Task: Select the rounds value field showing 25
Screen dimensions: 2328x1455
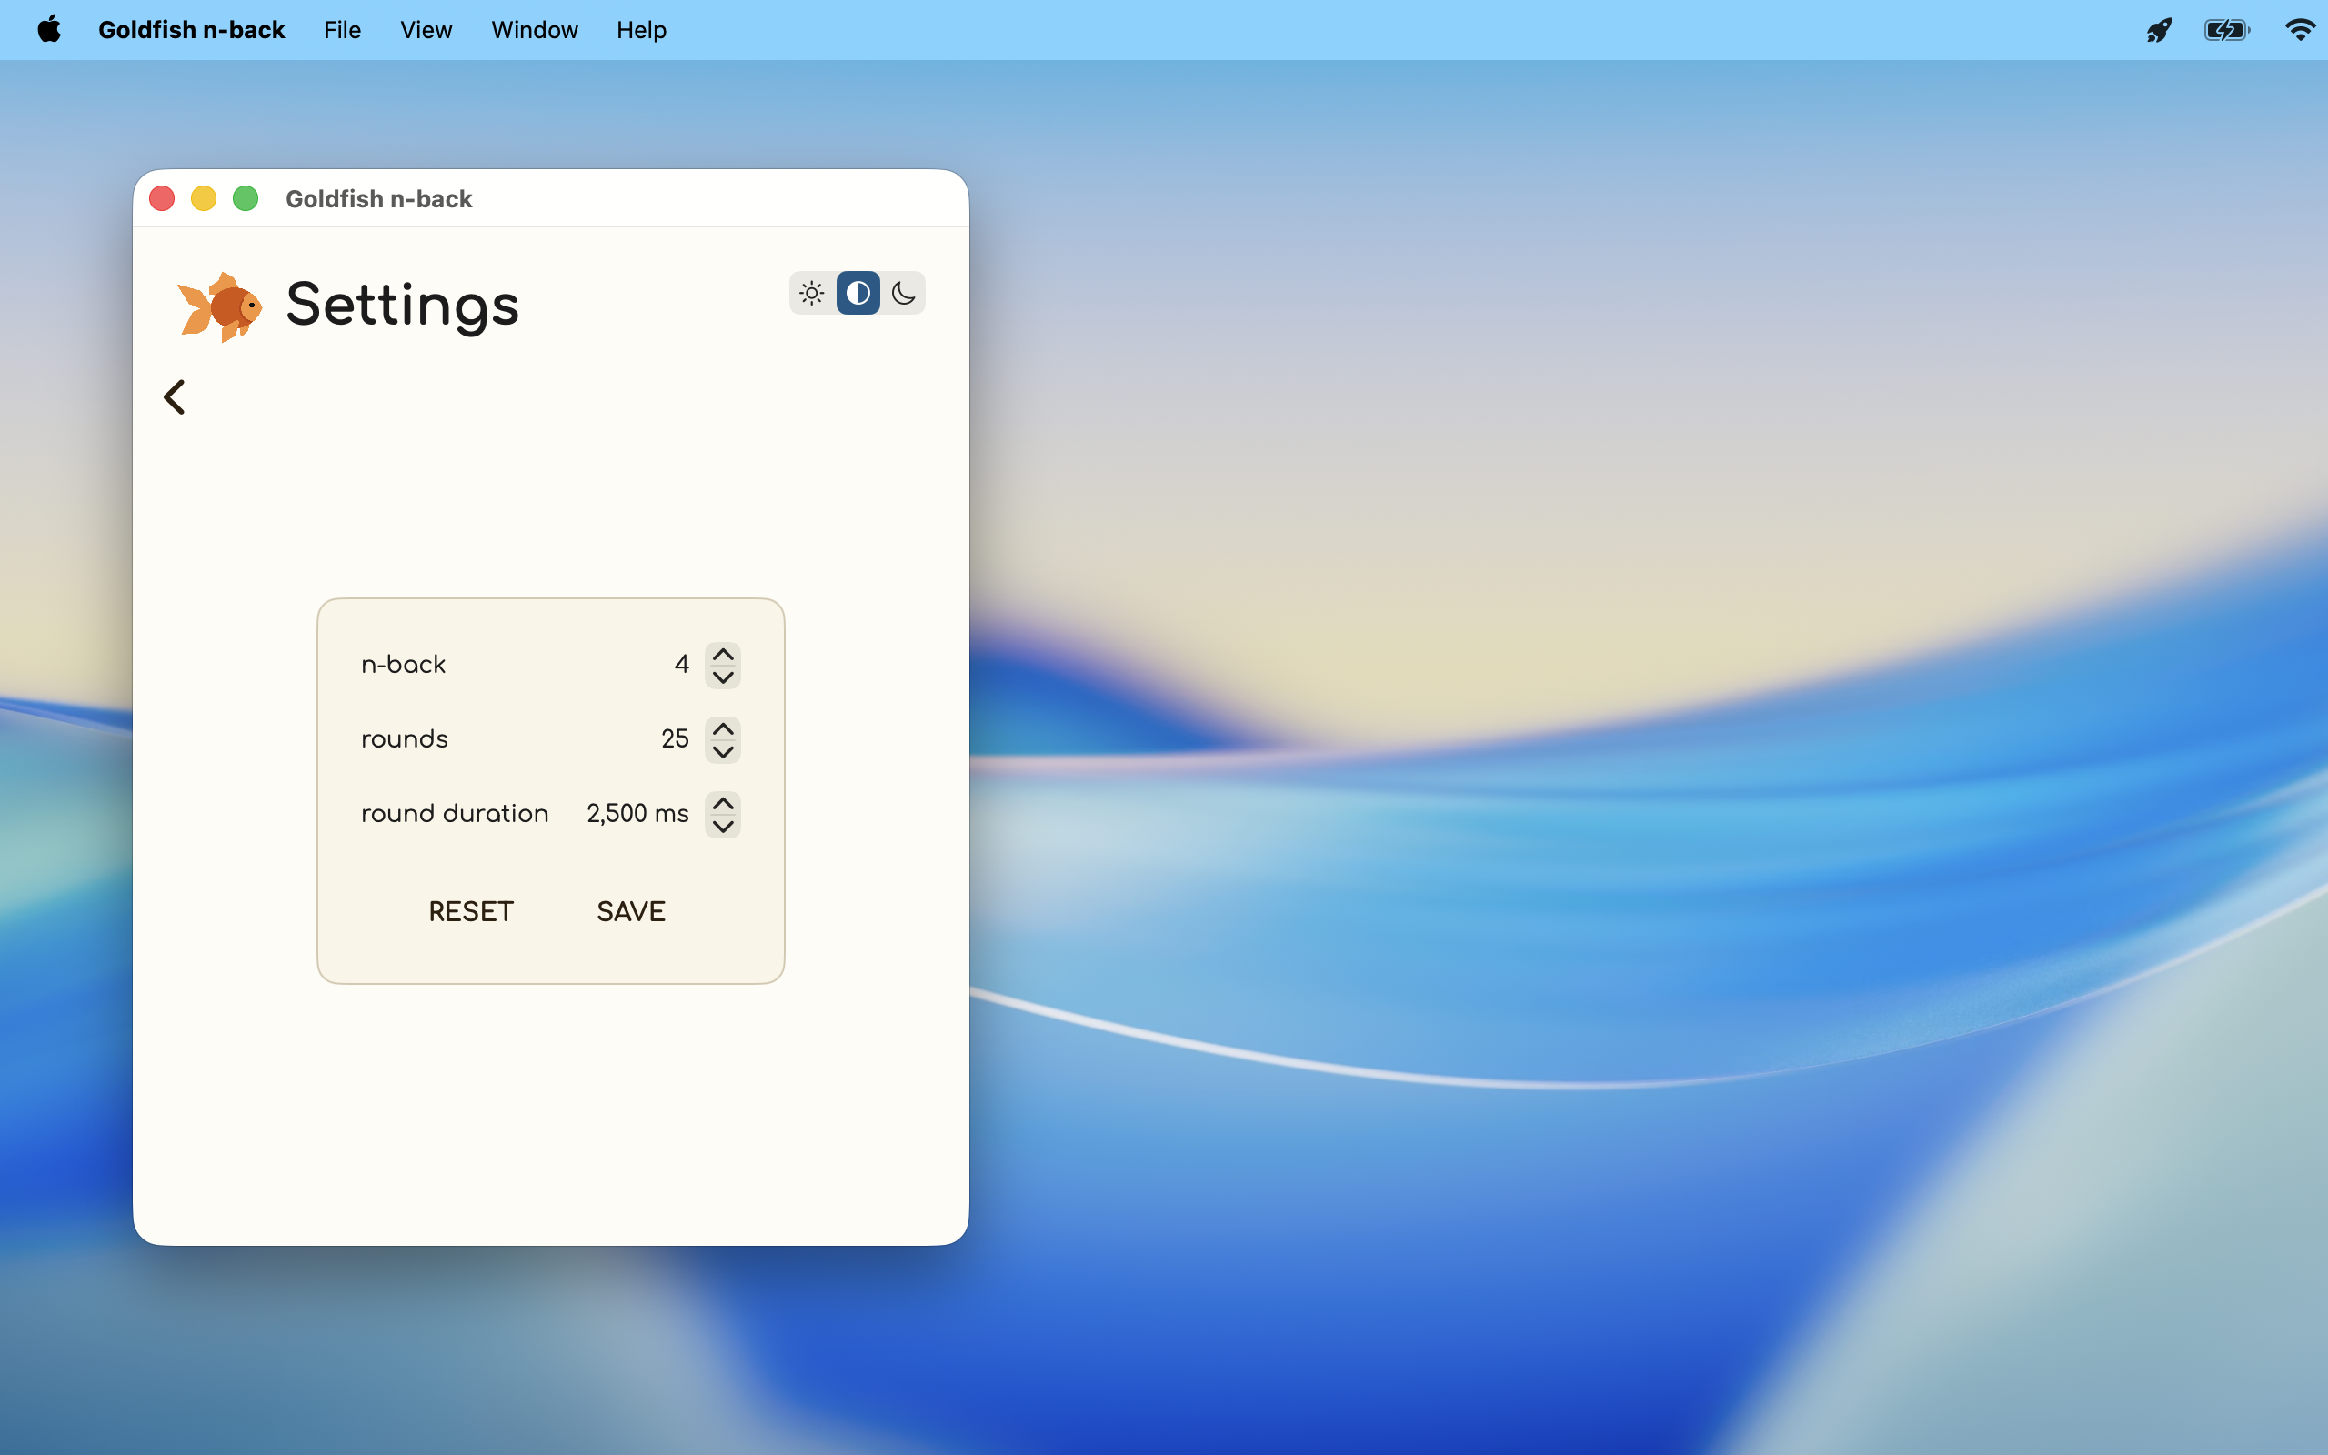Action: tap(676, 739)
